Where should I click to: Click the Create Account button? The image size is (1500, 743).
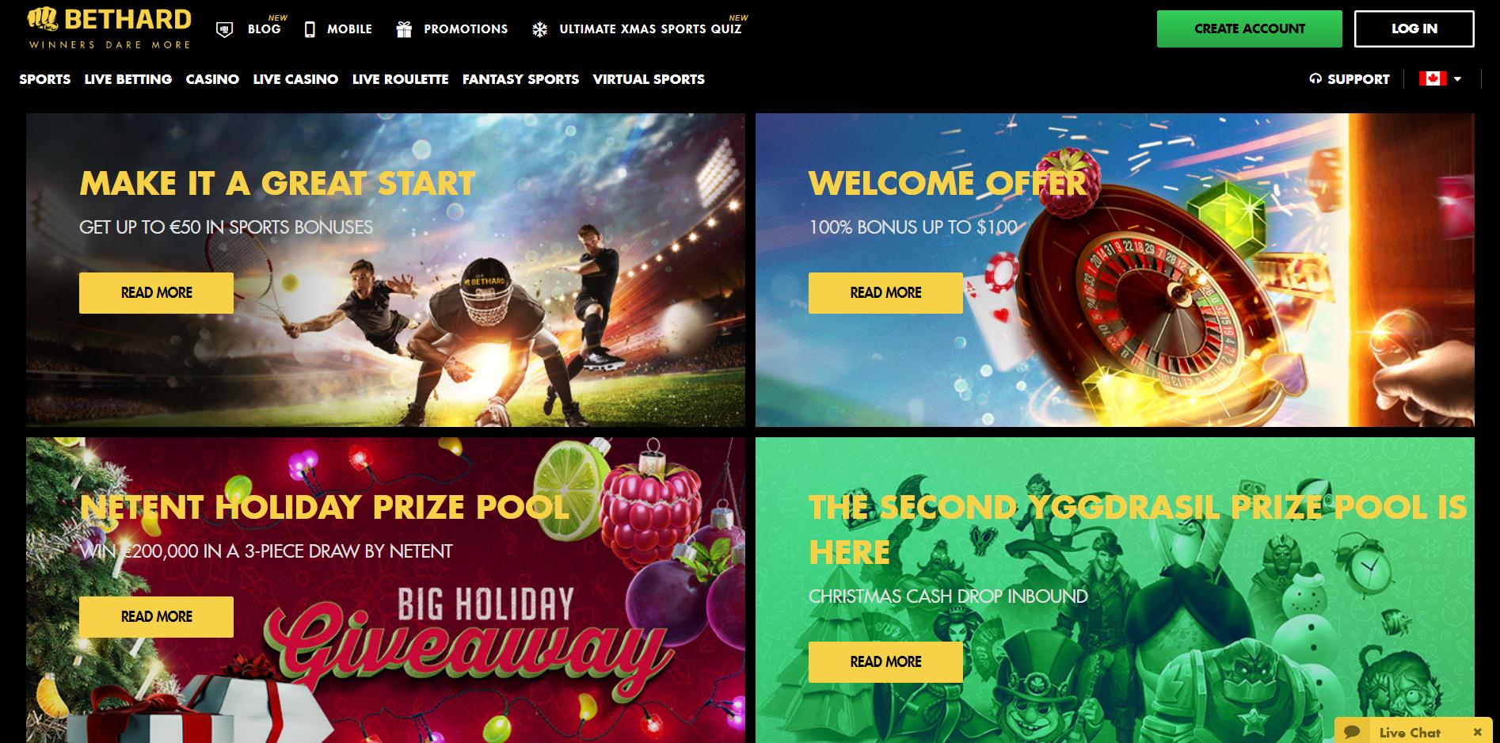(x=1249, y=29)
